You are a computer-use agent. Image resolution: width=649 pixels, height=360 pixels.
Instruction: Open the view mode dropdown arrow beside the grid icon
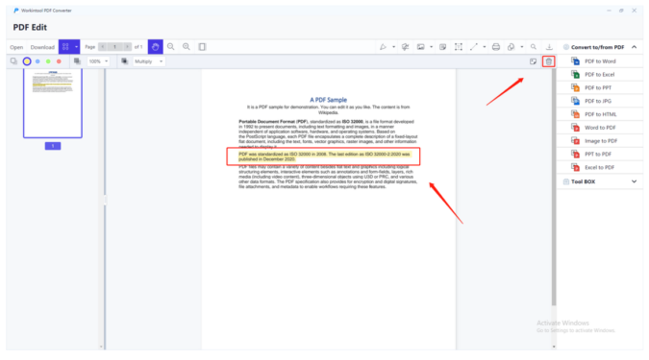[76, 47]
